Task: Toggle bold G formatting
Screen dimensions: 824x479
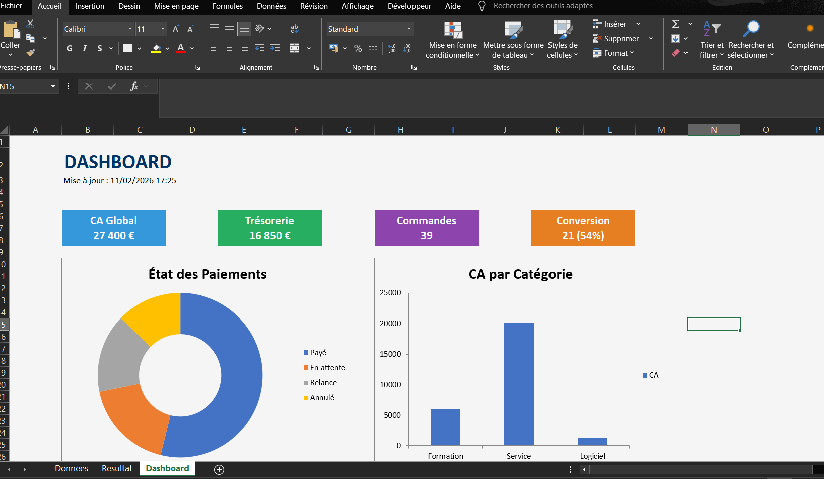Action: [70, 48]
